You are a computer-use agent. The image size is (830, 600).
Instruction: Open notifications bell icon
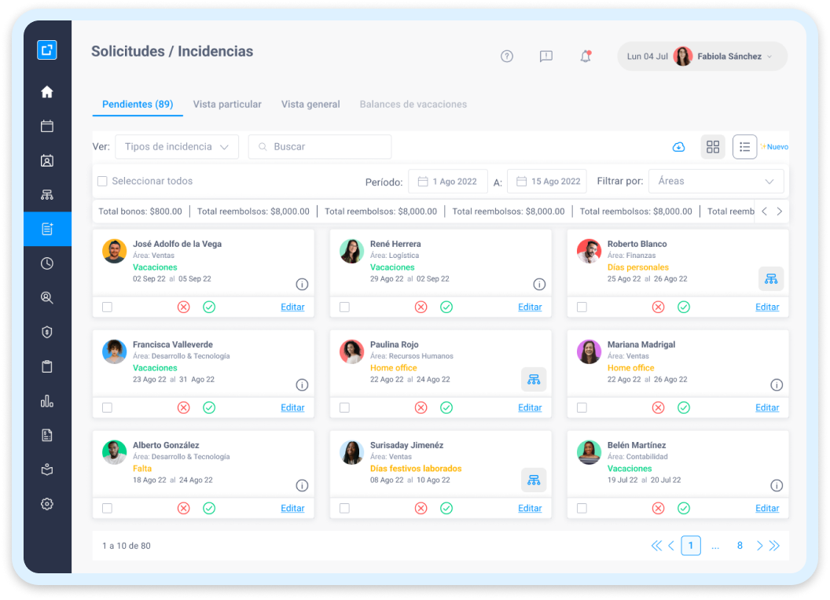(x=586, y=56)
